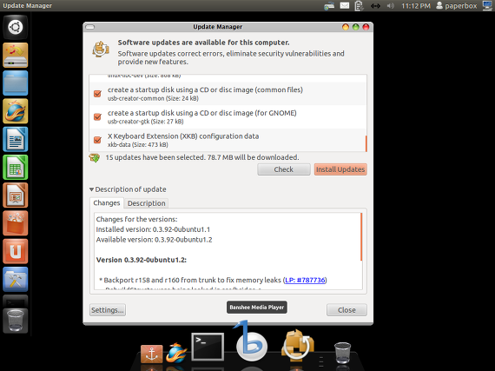
Task: Click 'Available version: 0.3.92-0ubuntu1.2' text
Action: coord(154,240)
